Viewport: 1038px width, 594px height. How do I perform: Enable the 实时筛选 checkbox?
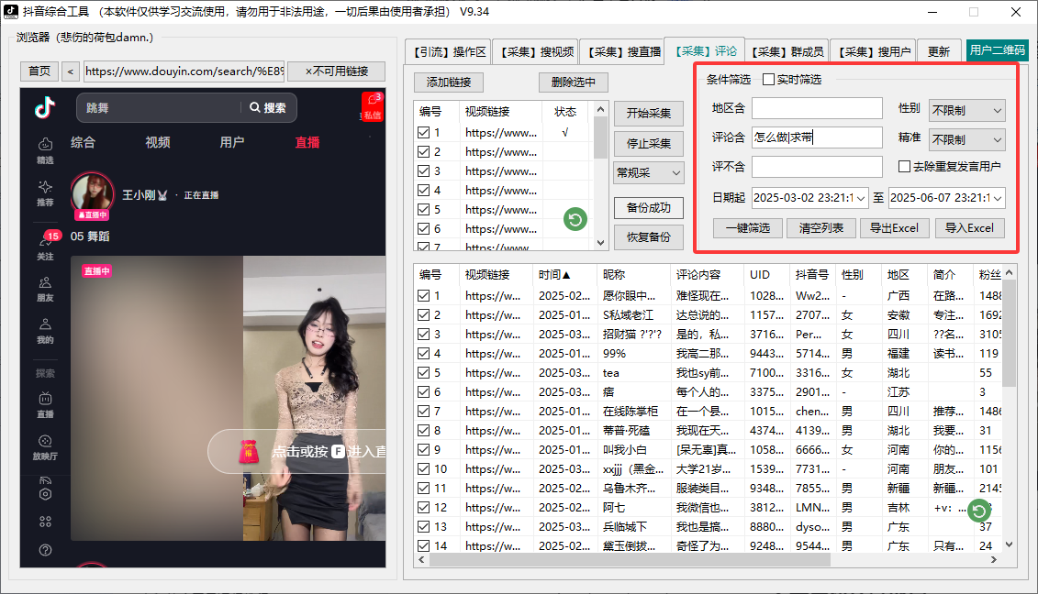click(x=769, y=80)
